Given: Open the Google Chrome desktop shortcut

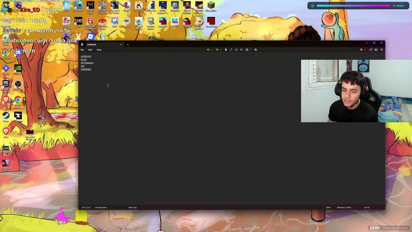Looking at the screenshot, I should pos(18,102).
